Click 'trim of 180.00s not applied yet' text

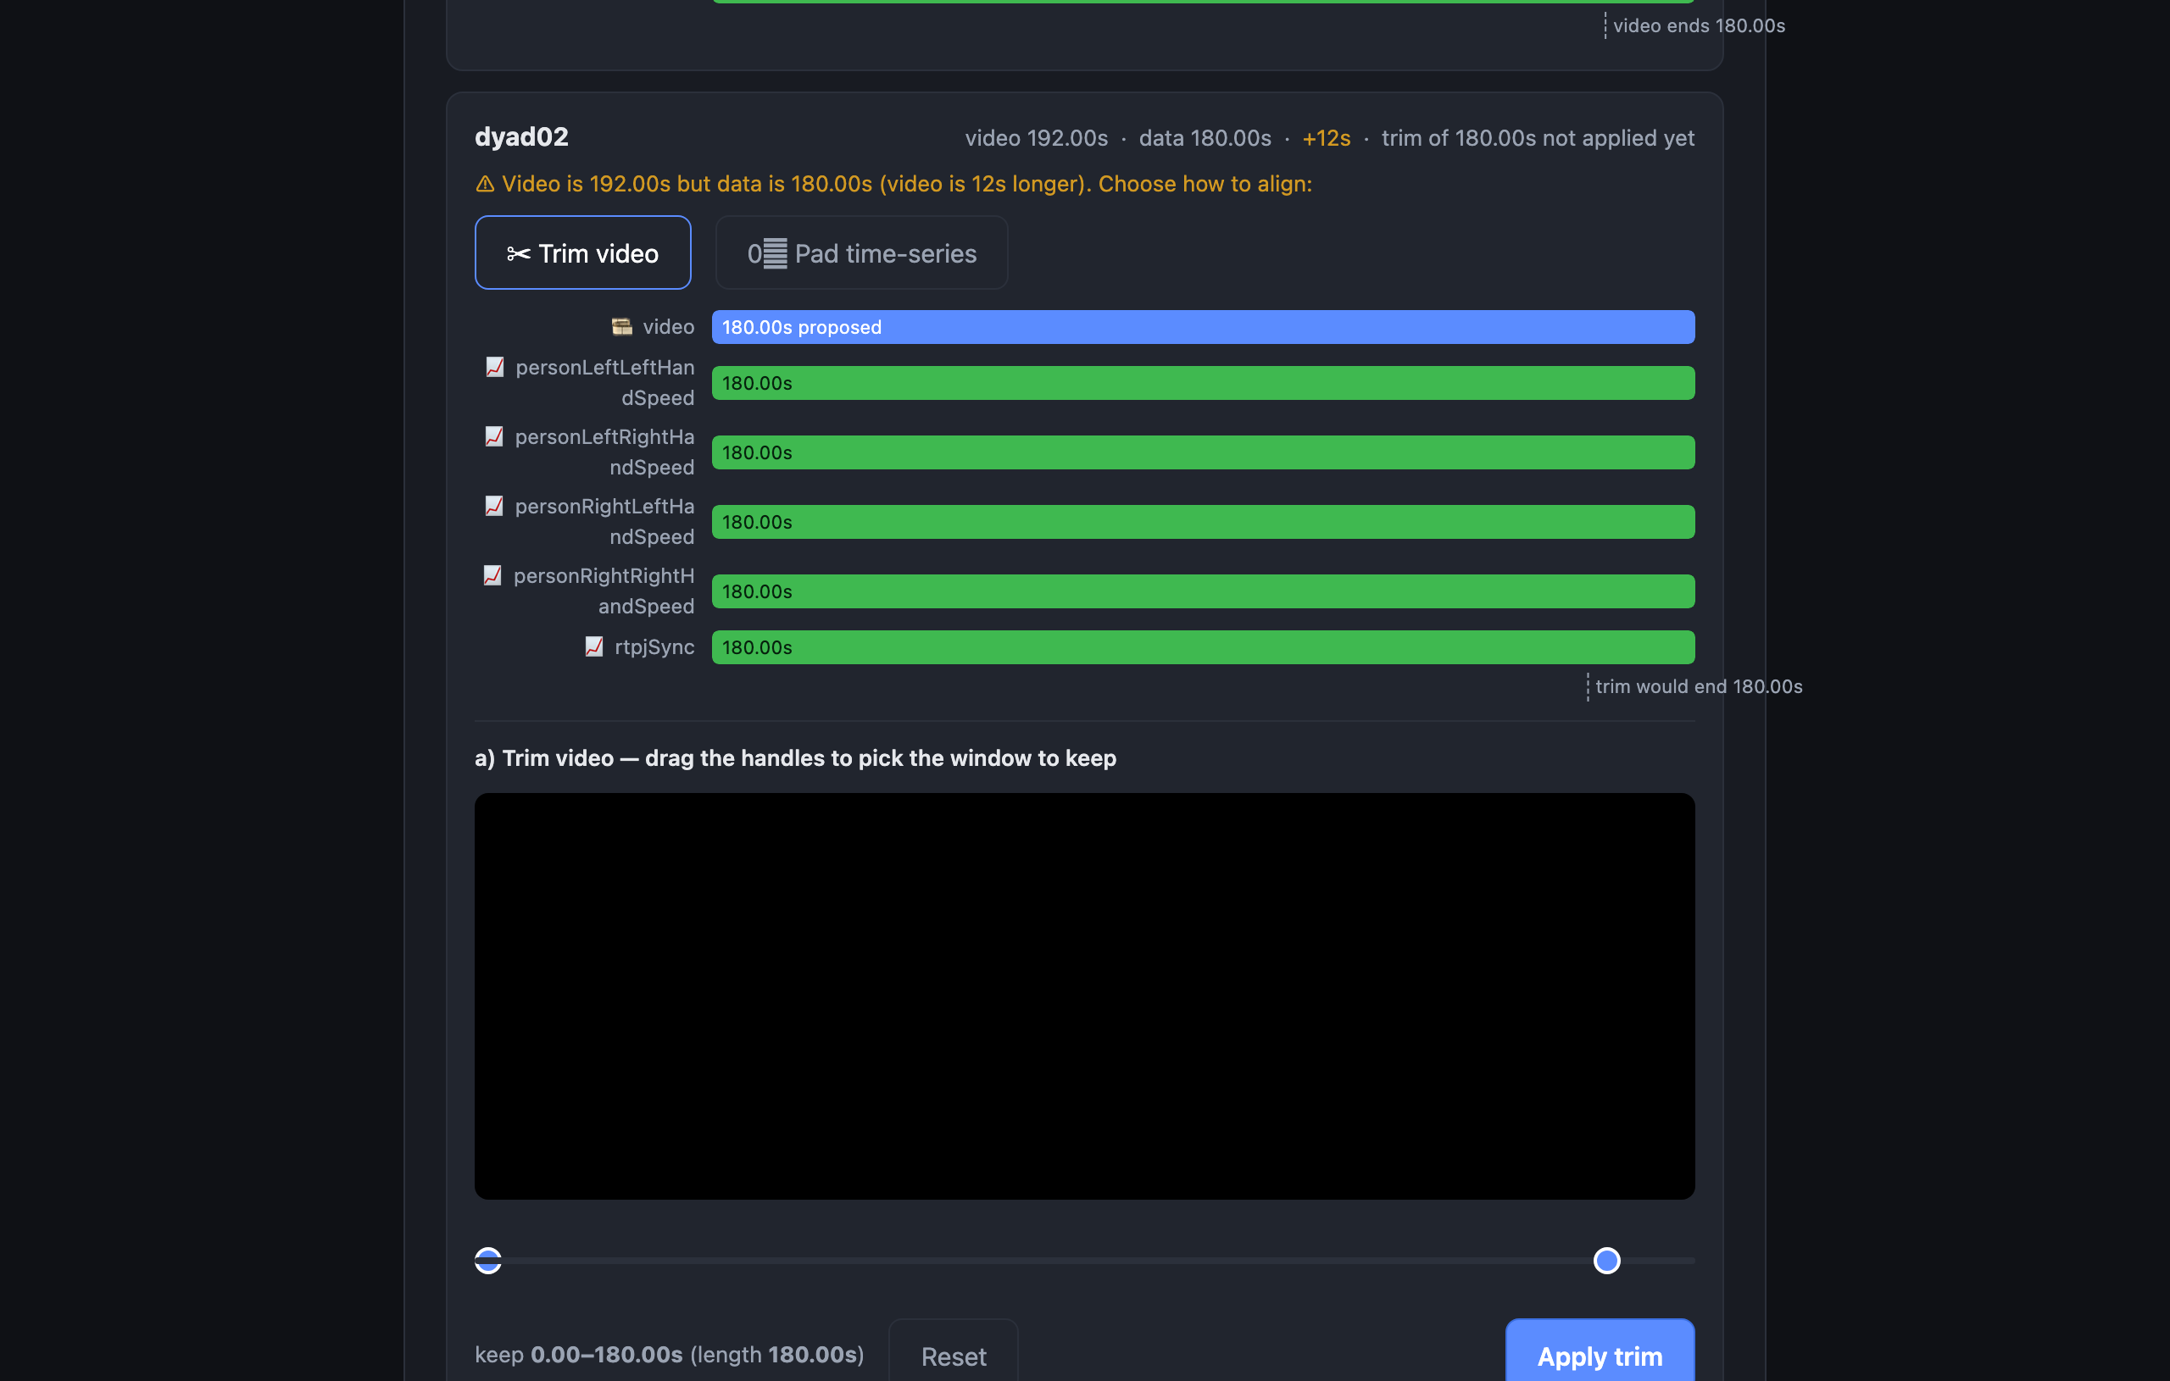click(1538, 138)
